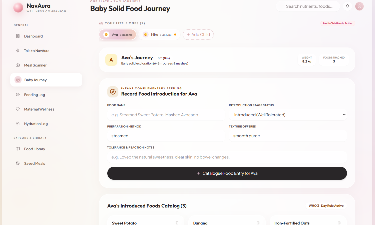
Task: Click the Add Child button
Action: click(x=198, y=34)
